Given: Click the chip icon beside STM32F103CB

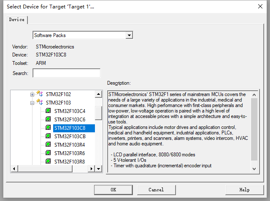Looking at the screenshot, I should 48,136.
